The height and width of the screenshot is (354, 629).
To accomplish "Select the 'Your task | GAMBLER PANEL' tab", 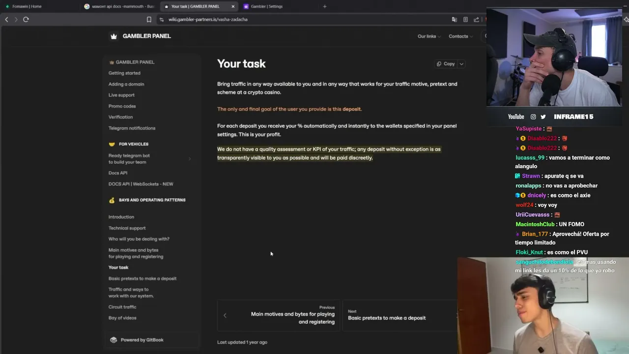I will tap(196, 6).
